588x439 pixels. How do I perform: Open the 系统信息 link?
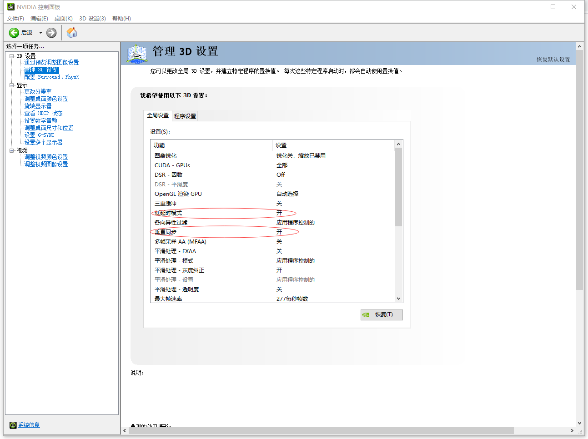[x=29, y=425]
